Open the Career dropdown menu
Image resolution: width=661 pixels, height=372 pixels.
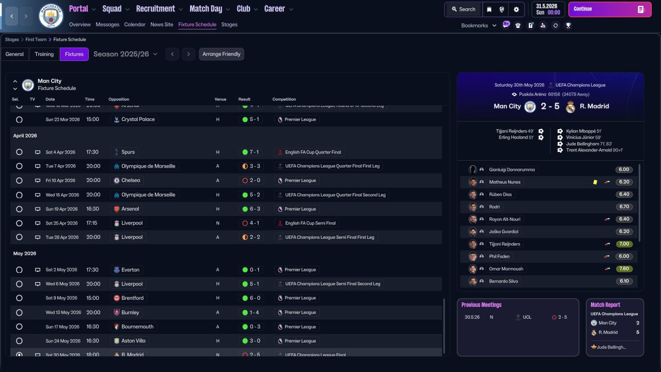[279, 9]
